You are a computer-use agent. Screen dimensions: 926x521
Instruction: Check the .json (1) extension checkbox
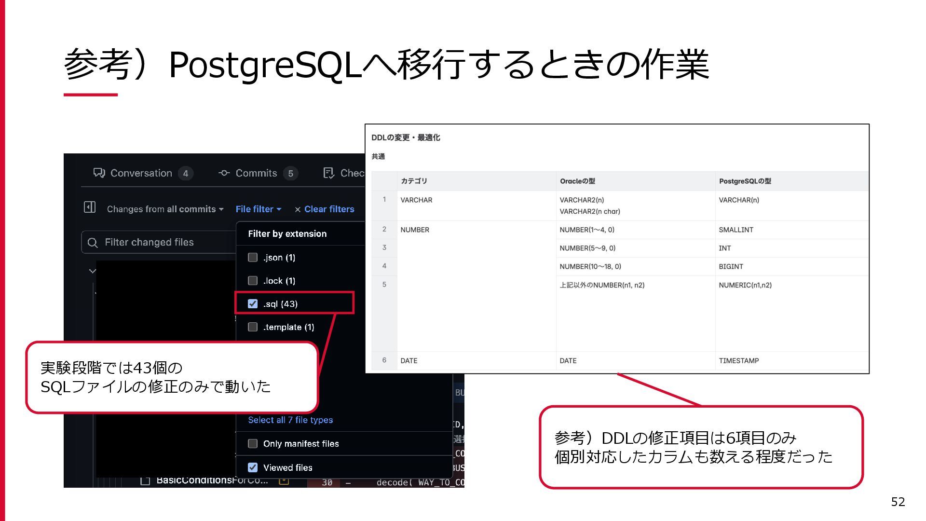(253, 258)
